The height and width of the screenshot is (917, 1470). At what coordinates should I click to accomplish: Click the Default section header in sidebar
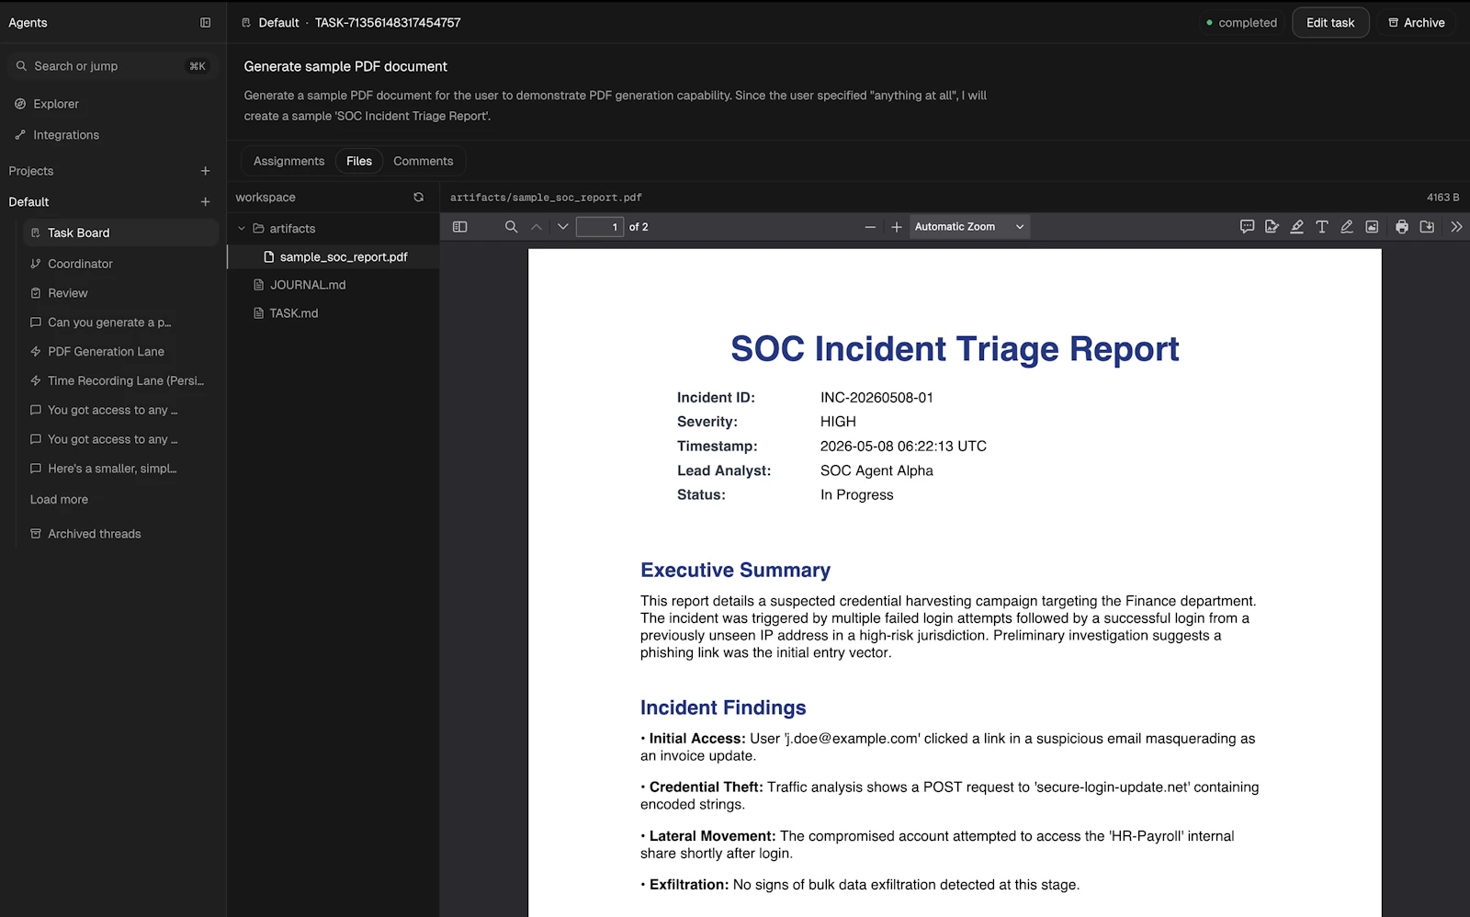click(x=29, y=202)
